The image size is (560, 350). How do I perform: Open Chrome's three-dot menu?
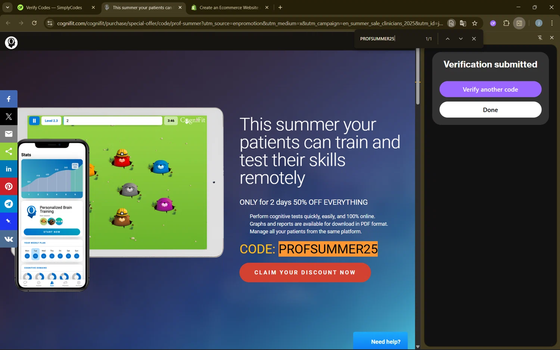click(x=552, y=23)
